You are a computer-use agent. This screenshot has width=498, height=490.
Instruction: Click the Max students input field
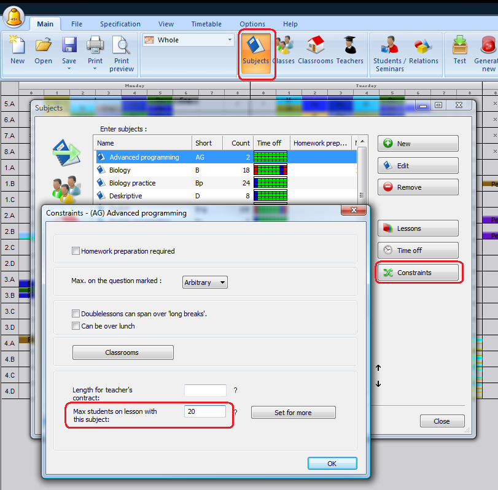205,411
